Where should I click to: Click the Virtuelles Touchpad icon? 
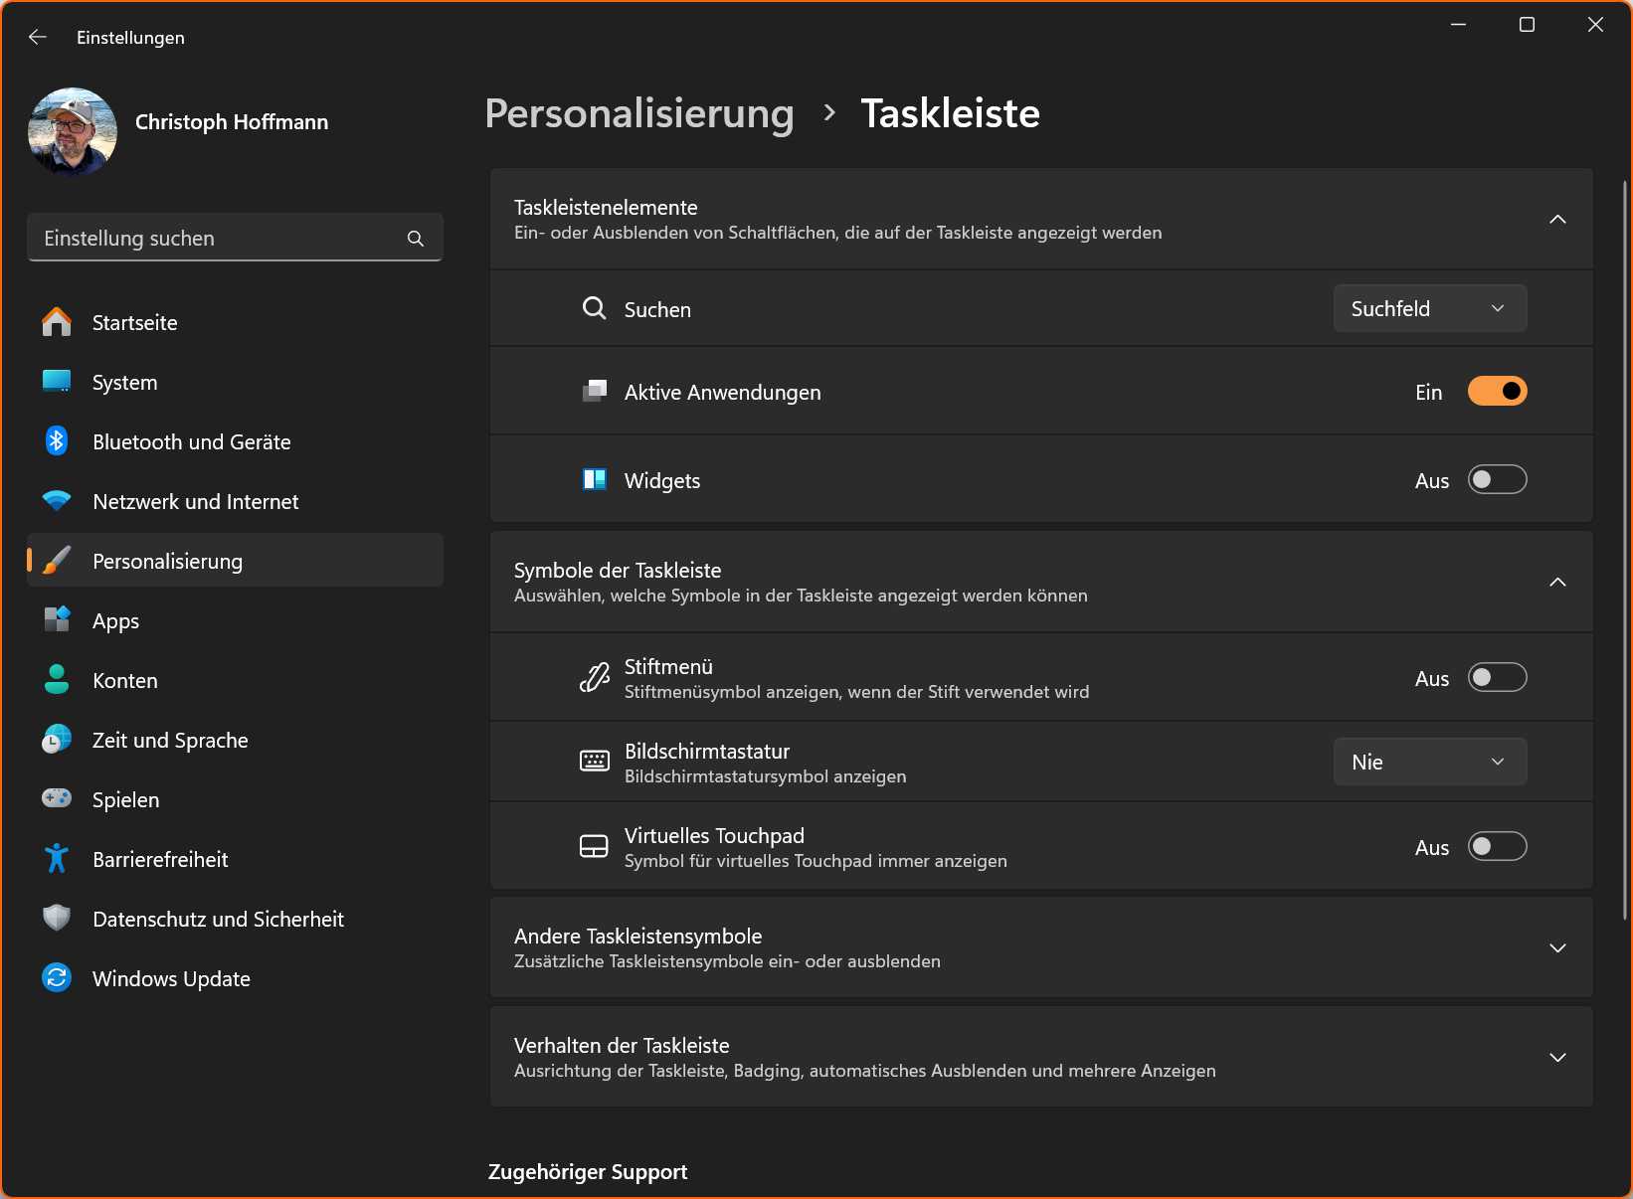pyautogui.click(x=594, y=846)
